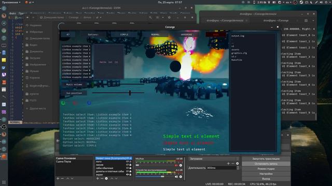332x186 pixels.
Task: Remove selected source with sources minus icon
Action: pyautogui.click(x=102, y=178)
